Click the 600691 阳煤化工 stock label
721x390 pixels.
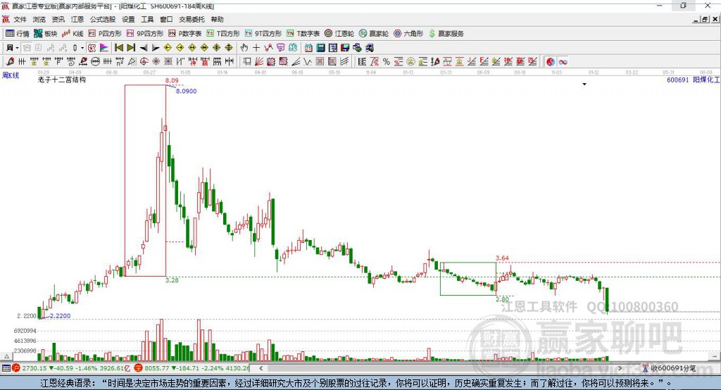pyautogui.click(x=693, y=80)
